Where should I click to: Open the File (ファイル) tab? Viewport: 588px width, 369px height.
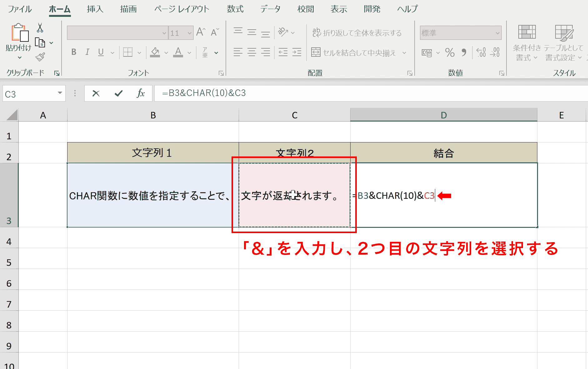click(x=20, y=9)
